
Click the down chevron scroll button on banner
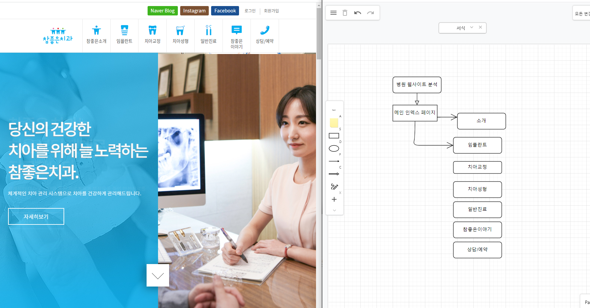[x=158, y=275]
